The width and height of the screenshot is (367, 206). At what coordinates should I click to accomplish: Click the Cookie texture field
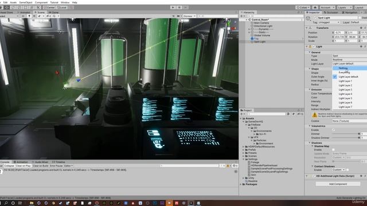click(349, 121)
